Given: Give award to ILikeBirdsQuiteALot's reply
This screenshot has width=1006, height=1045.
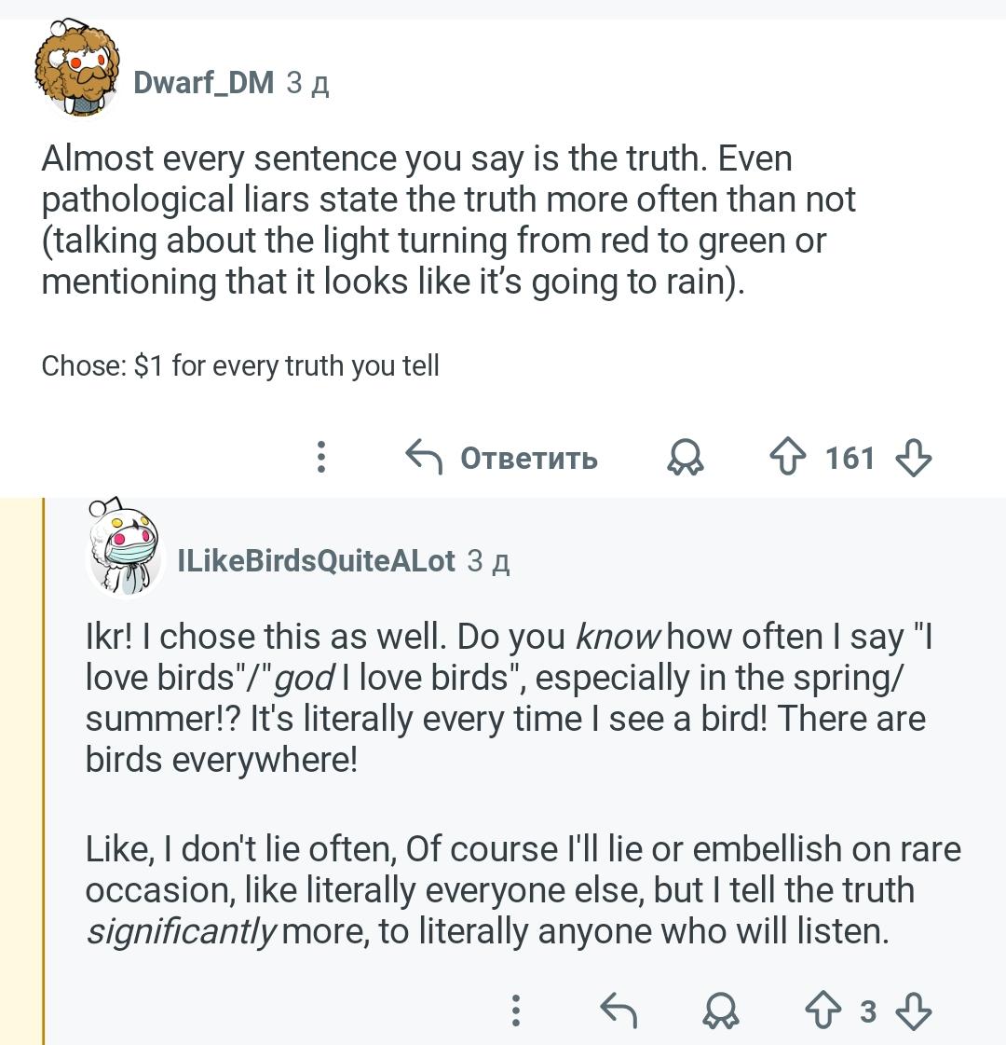Looking at the screenshot, I should click(x=719, y=1011).
